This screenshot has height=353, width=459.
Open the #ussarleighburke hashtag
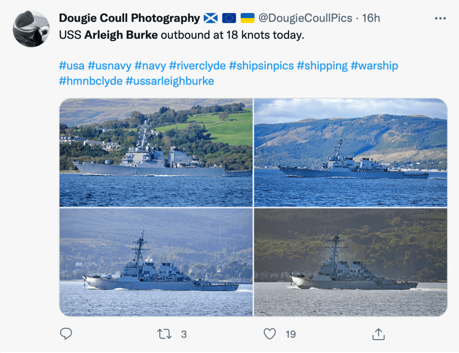(170, 81)
